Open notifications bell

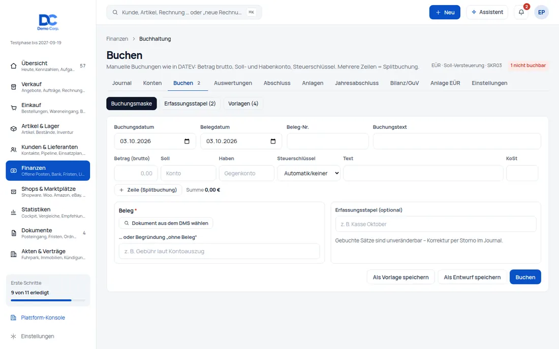(521, 12)
